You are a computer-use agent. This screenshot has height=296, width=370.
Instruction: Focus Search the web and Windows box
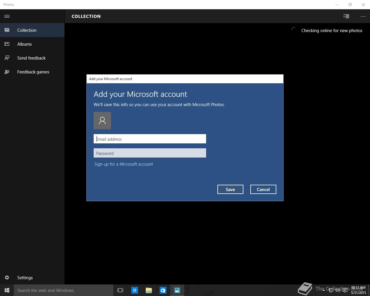point(64,290)
